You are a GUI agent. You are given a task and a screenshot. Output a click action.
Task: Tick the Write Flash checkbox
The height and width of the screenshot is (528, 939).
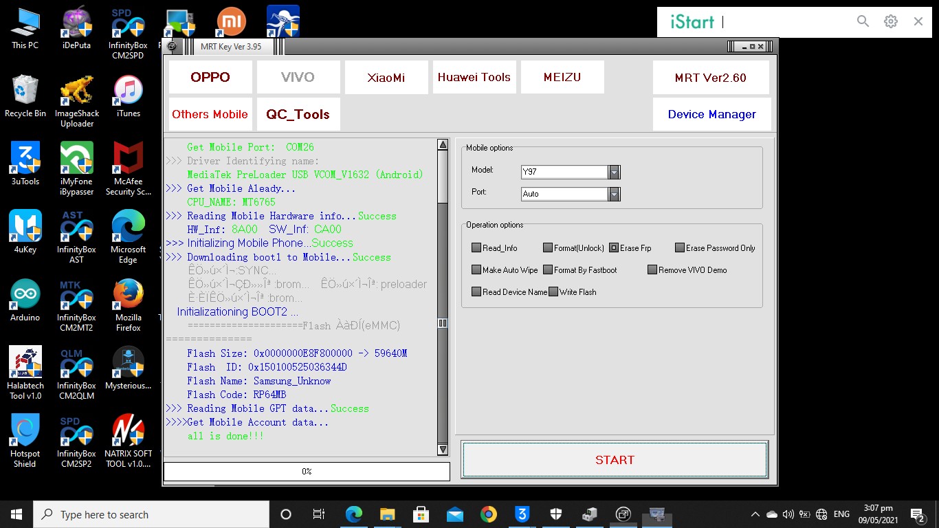[x=553, y=292]
